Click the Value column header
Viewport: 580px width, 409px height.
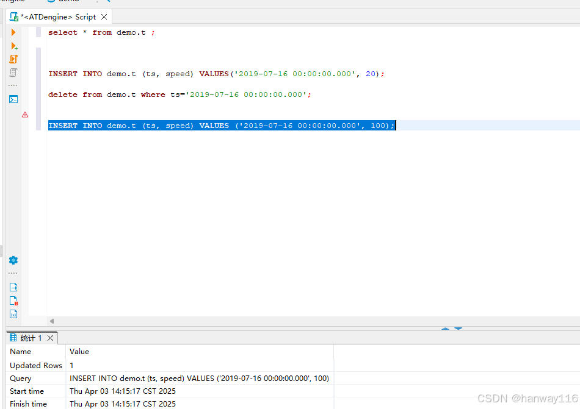[x=79, y=352]
